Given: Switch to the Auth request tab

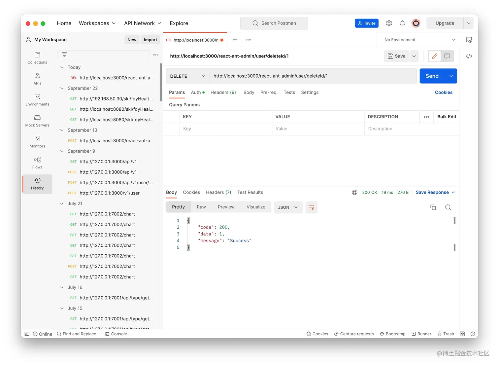Looking at the screenshot, I should click(x=198, y=92).
